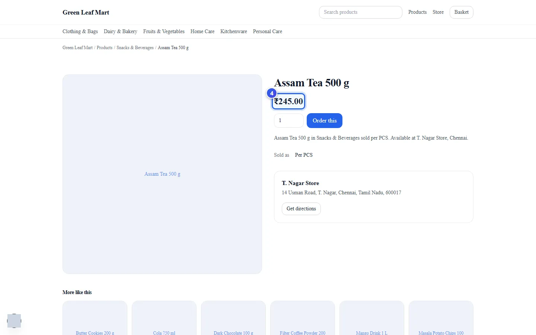This screenshot has height=335, width=536.
Task: Click the Assam Tea 500 g heading
Action: 312,83
